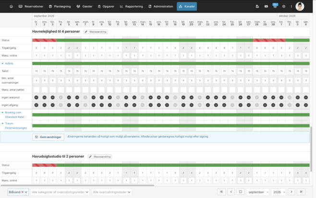This screenshot has width=316, height=198.
Task: Toggle Ingen ankomst for fredag 4 september
Action: [x=61, y=97]
